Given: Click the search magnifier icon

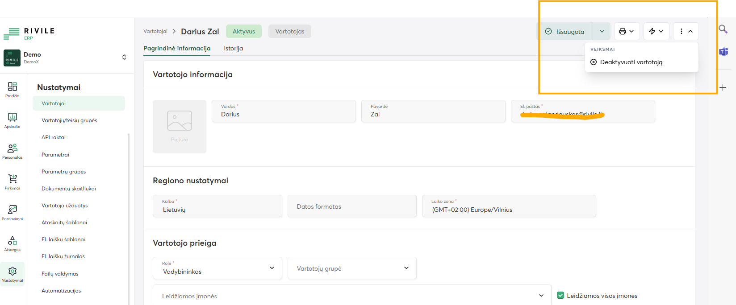Looking at the screenshot, I should click(723, 29).
